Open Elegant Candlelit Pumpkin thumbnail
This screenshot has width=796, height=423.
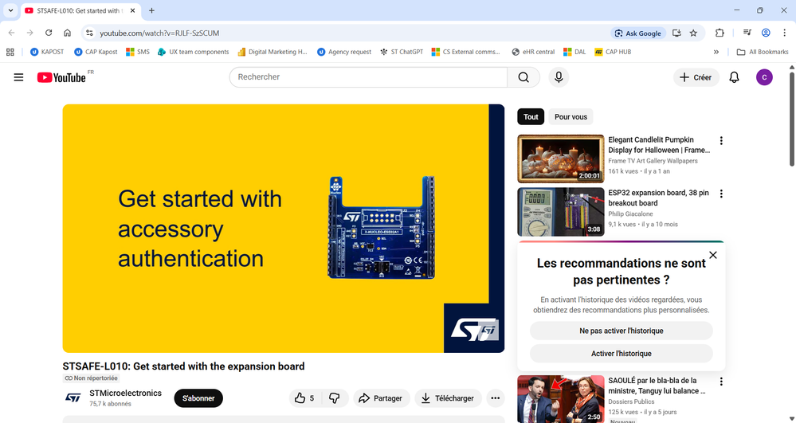[560, 159]
